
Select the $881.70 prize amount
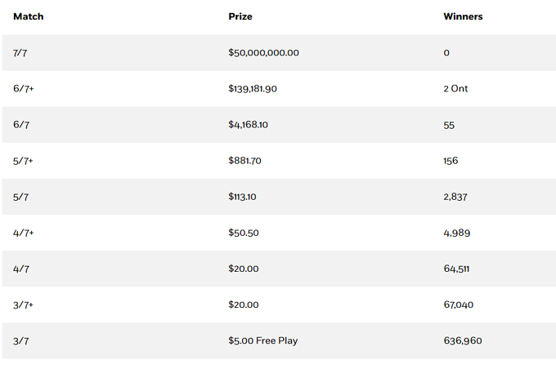(245, 161)
